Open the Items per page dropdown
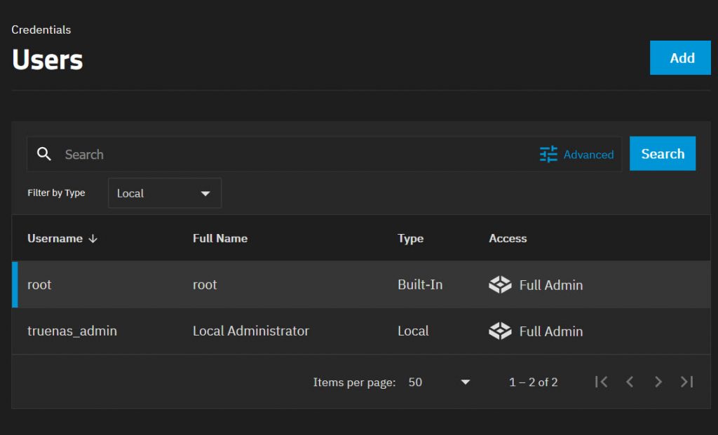 [x=439, y=382]
